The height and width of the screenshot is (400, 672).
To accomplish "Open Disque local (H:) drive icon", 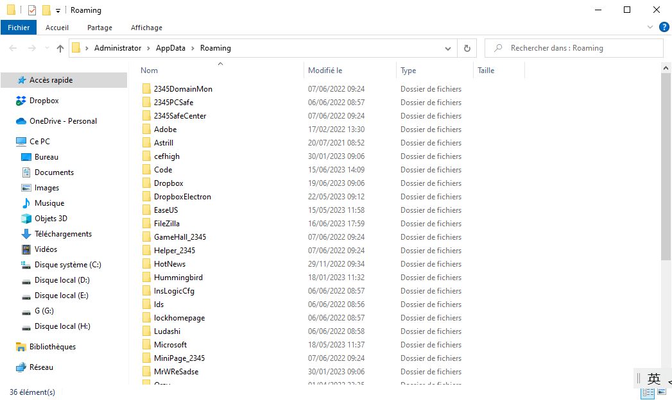I will (26, 328).
